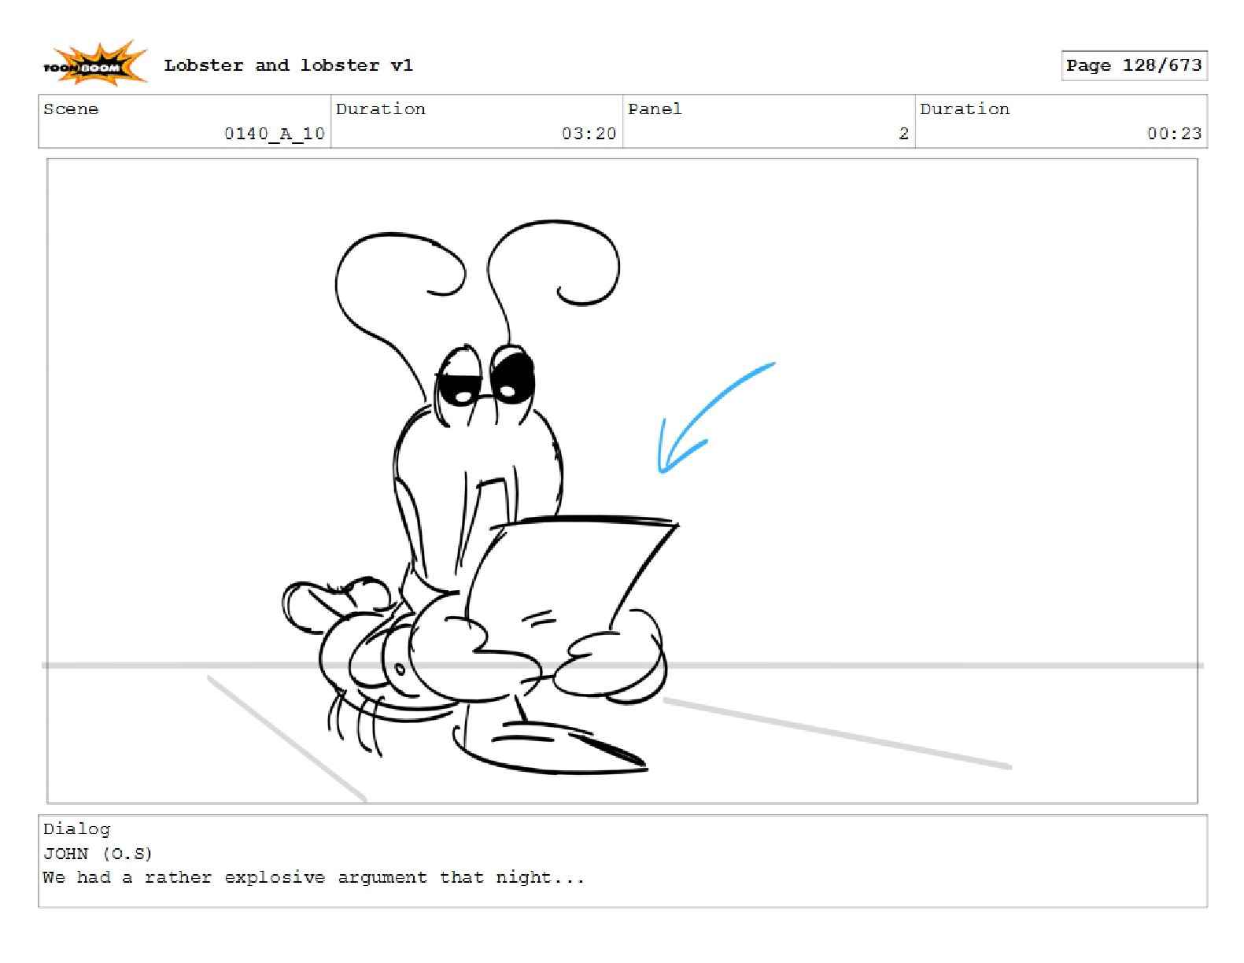The height and width of the screenshot is (963, 1244).
Task: Click the 'Panel' header label
Action: tap(655, 109)
